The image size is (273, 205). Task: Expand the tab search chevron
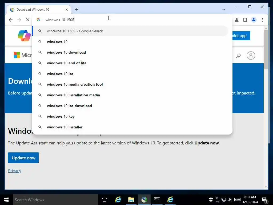[x=224, y=10]
